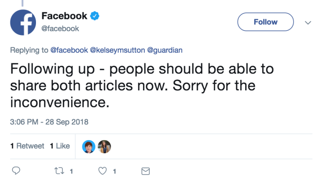Viewport: 322px width, 185px height.
Task: Open the @guardian mention link
Action: [x=165, y=50]
